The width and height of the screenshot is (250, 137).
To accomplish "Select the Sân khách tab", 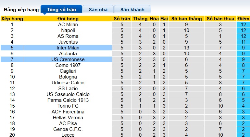I will (132, 9).
